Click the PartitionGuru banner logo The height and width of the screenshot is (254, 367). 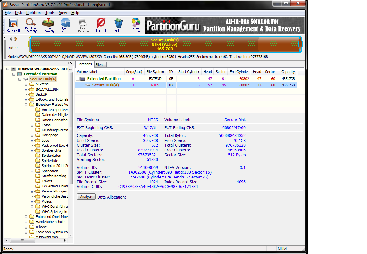pos(173,25)
